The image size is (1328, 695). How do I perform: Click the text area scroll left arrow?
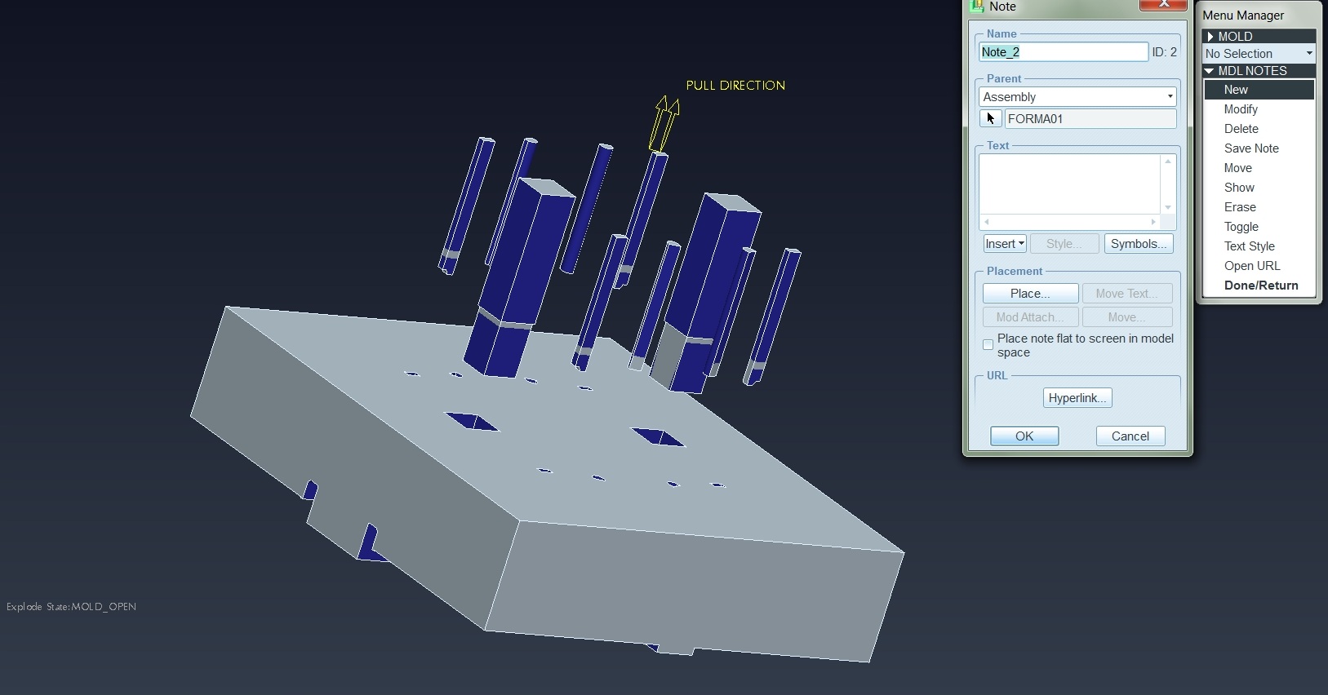(987, 222)
